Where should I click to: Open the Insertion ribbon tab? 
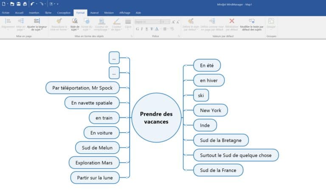click(x=34, y=13)
